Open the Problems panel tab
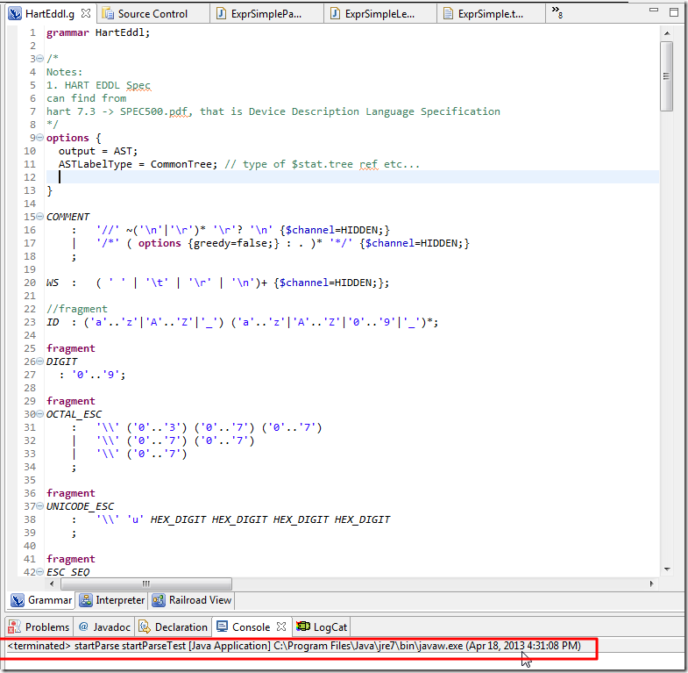The width and height of the screenshot is (688, 673). (39, 626)
